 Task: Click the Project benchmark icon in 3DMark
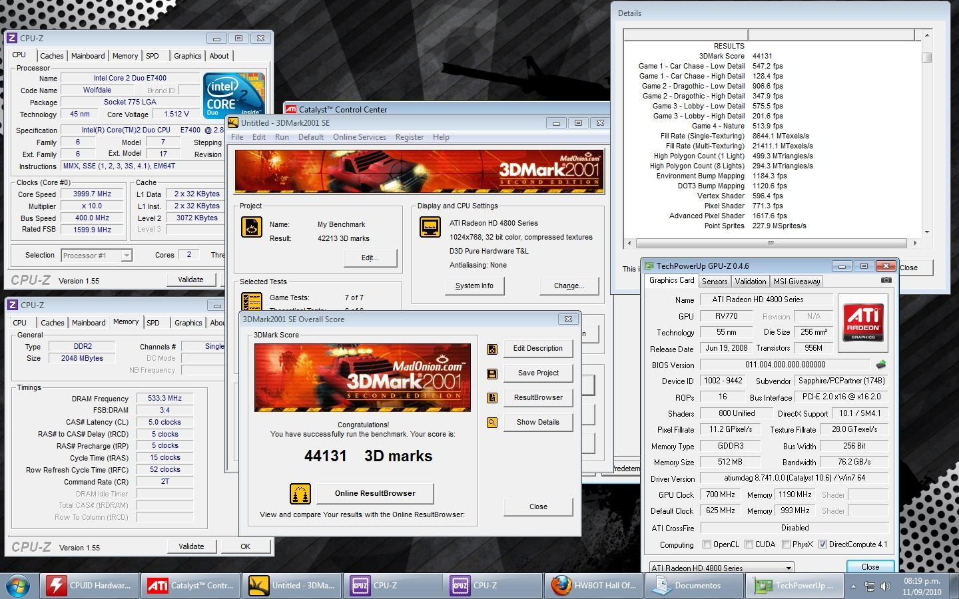tap(251, 226)
